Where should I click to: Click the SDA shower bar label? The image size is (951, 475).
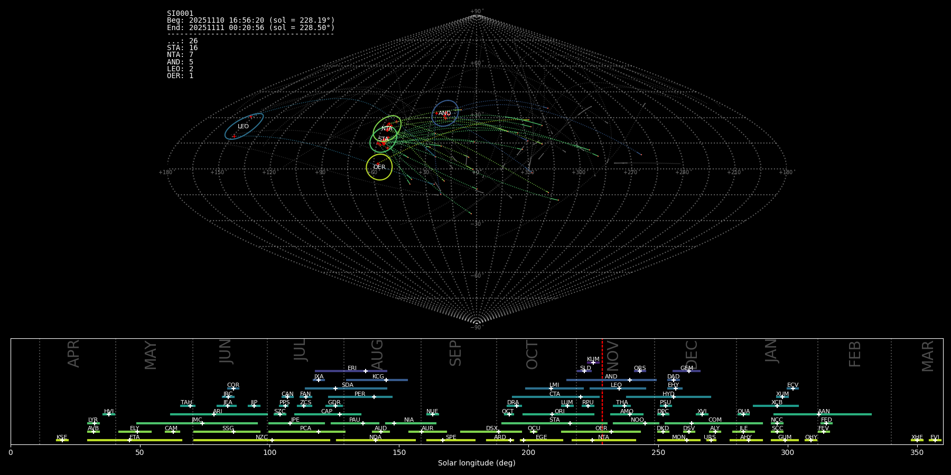(x=348, y=385)
